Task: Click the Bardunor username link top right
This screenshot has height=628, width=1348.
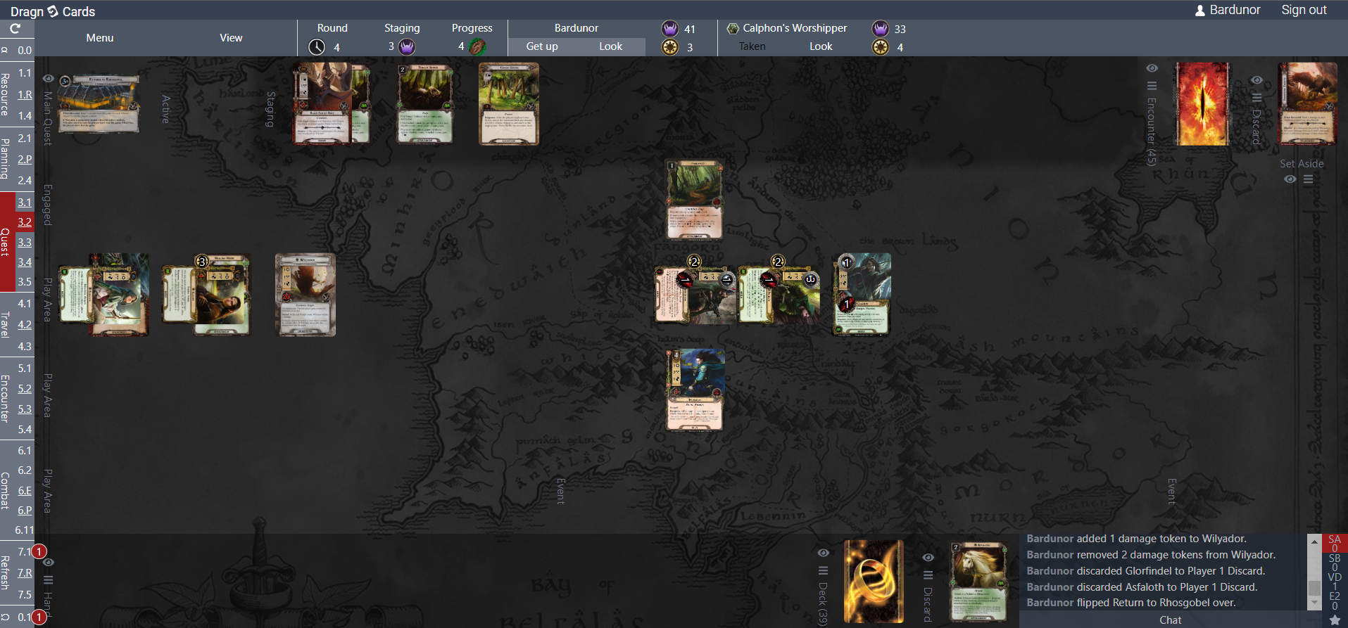Action: point(1235,10)
